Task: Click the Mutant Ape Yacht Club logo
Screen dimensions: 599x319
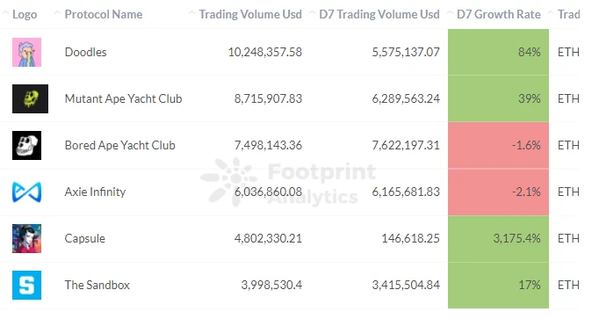Action: (30, 99)
